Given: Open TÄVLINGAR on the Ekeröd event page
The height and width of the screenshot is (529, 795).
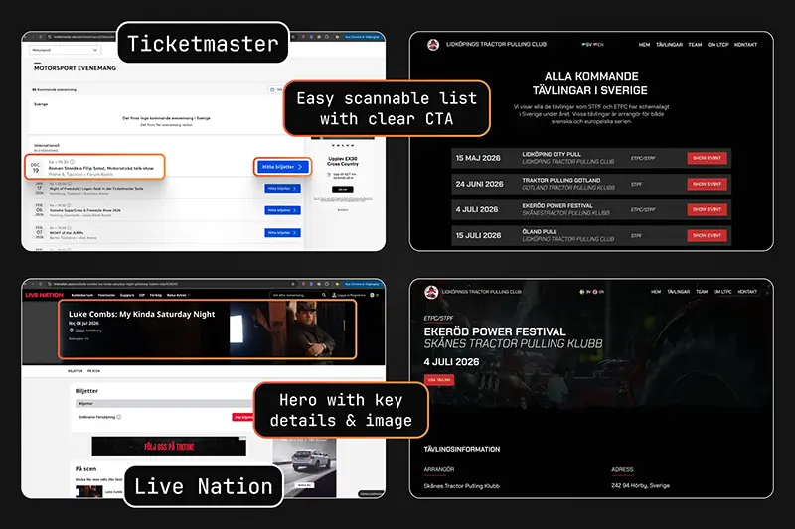Looking at the screenshot, I should pos(679,292).
